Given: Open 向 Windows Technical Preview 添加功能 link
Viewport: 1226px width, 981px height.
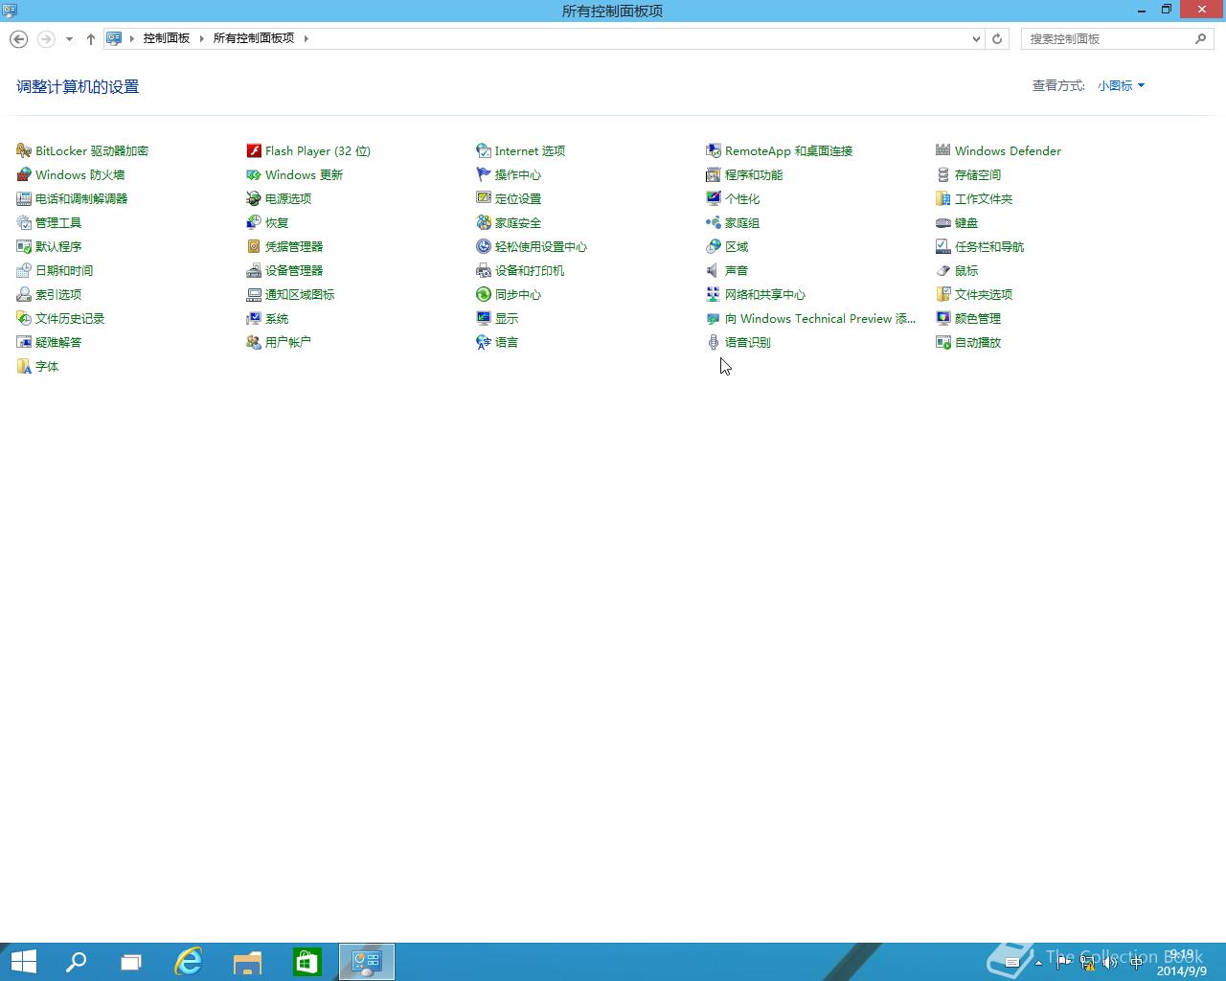Looking at the screenshot, I should point(820,318).
